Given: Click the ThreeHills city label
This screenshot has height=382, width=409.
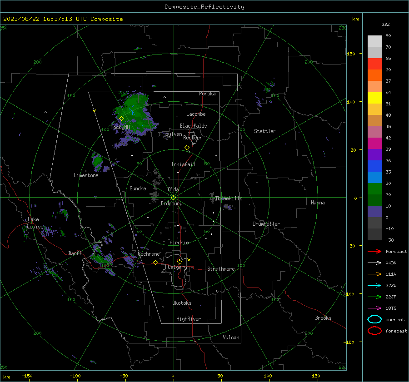Looking at the screenshot, I should tap(229, 198).
